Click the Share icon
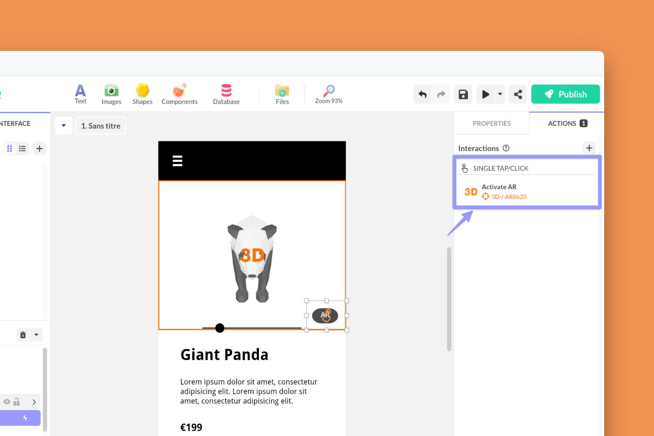The height and width of the screenshot is (436, 654). [518, 94]
